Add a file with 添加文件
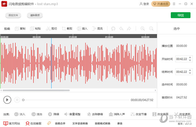Image resolution: width=196 pixels, height=127 pixels. 13,15
